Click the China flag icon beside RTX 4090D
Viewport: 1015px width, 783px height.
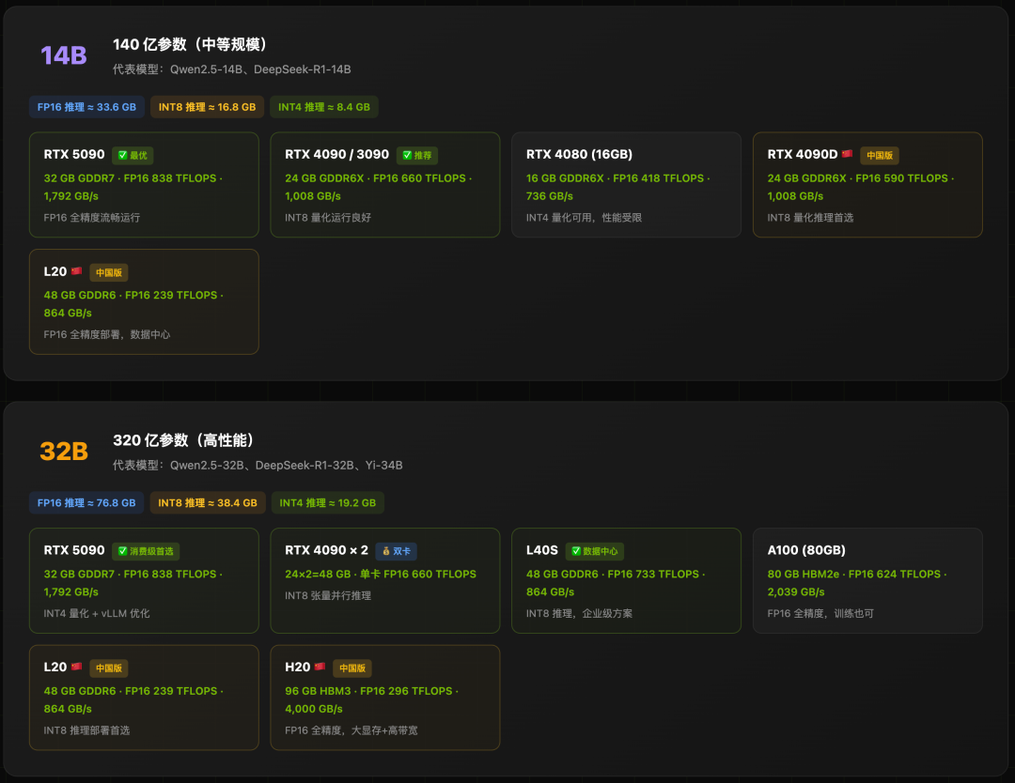(847, 154)
